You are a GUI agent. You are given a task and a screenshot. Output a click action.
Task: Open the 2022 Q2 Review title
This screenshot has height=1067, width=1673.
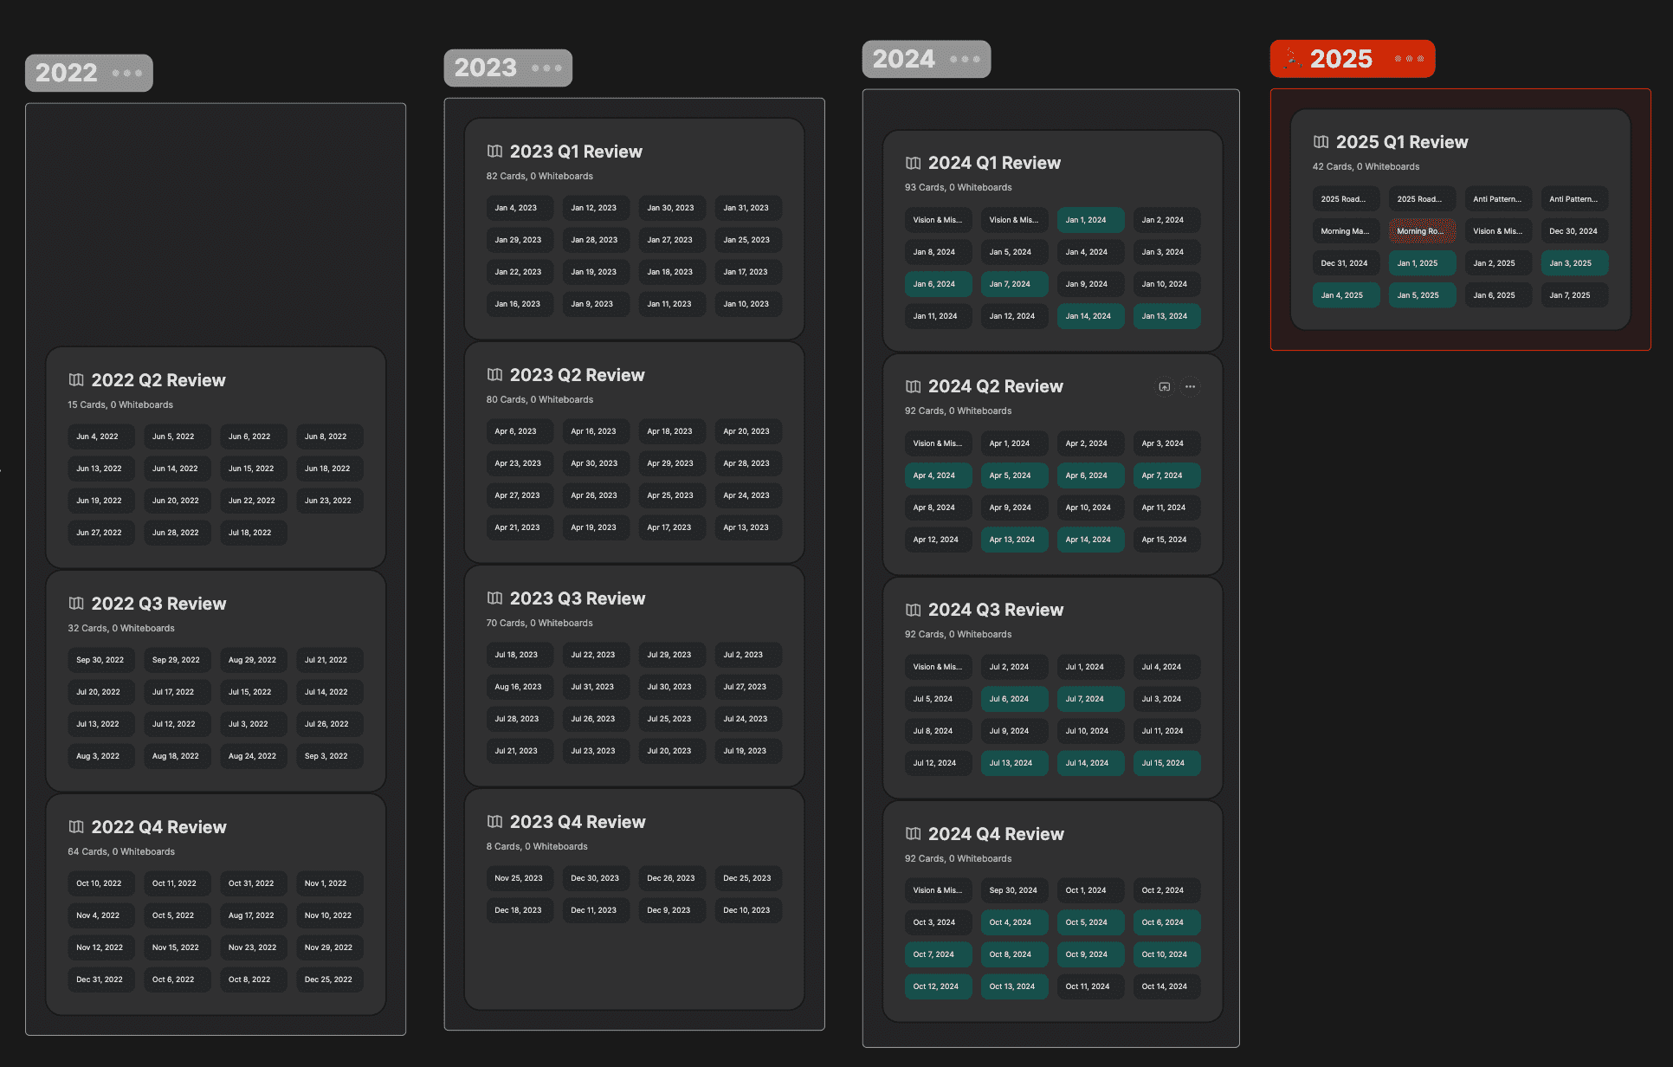point(158,380)
